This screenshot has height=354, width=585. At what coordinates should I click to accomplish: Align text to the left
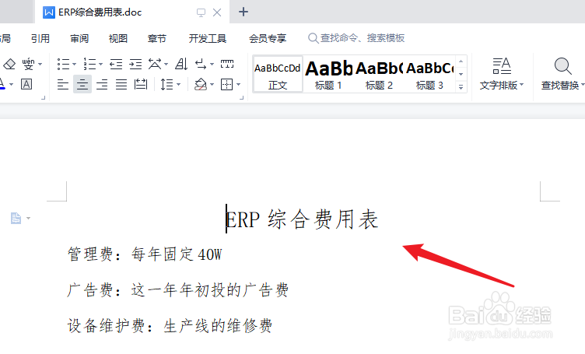[x=63, y=85]
